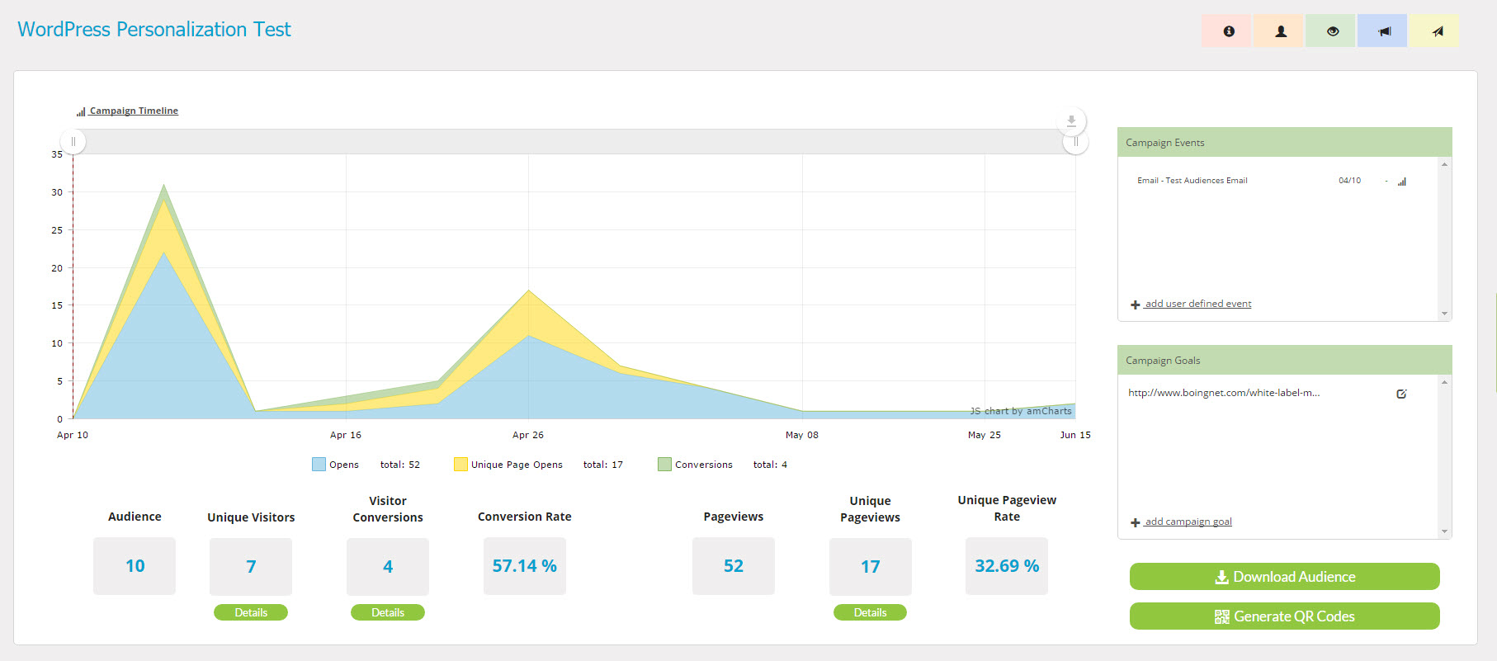Viewport: 1497px width, 661px height.
Task: Toggle the Conversions legend swatch
Action: [x=664, y=465]
